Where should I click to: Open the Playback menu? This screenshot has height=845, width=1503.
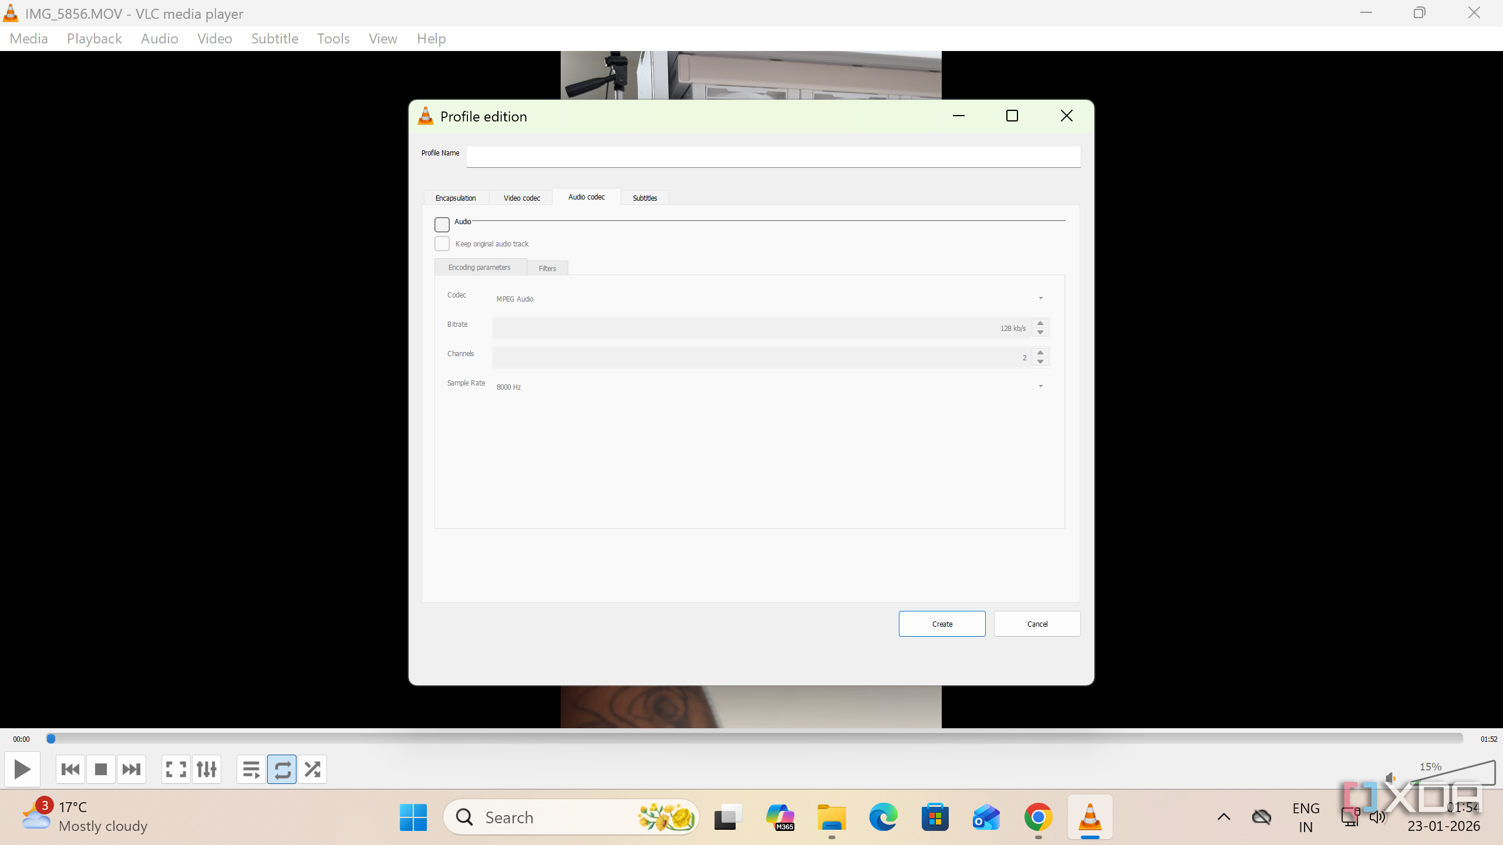click(94, 39)
